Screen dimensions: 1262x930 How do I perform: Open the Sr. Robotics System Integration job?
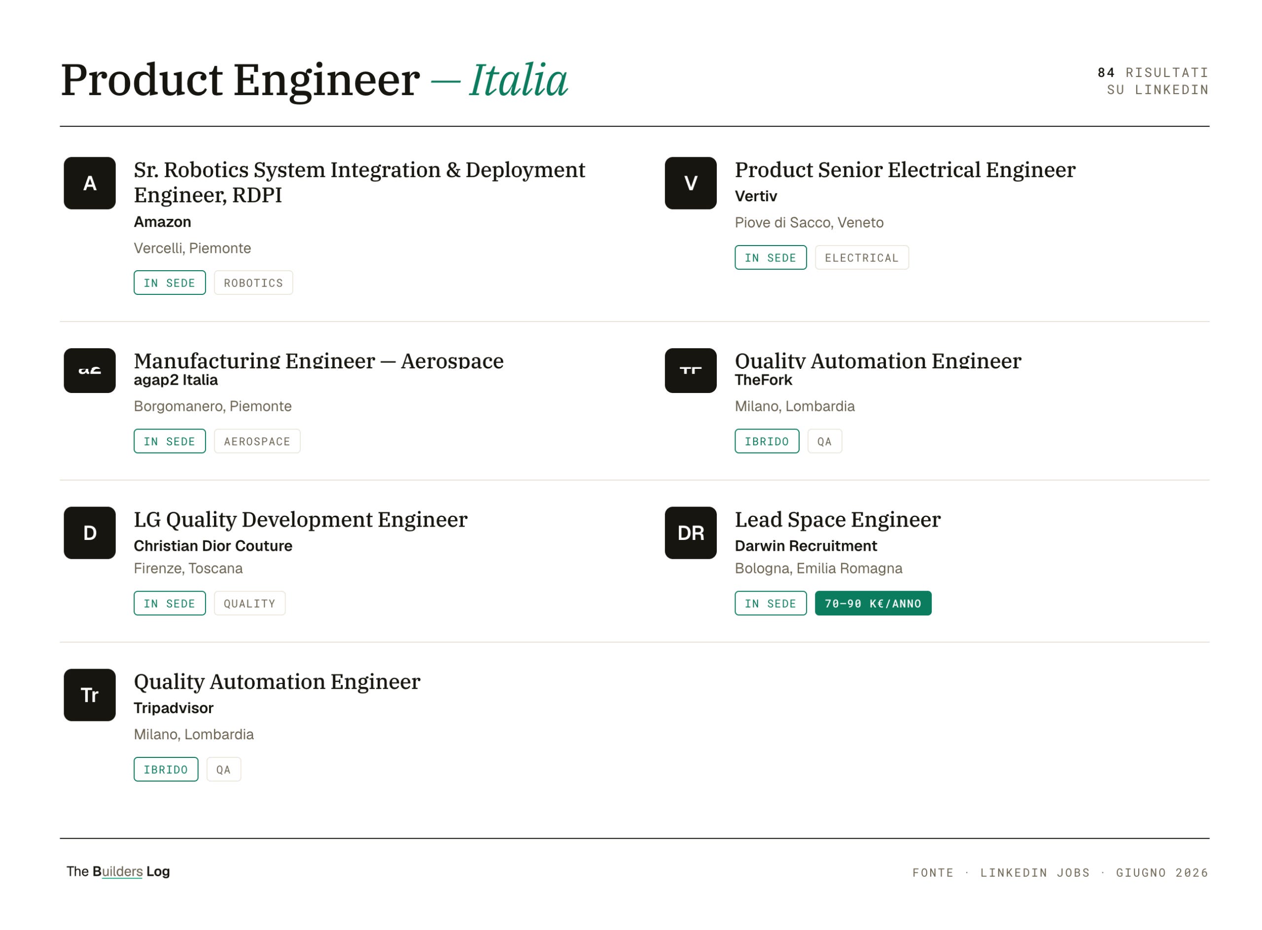click(359, 182)
